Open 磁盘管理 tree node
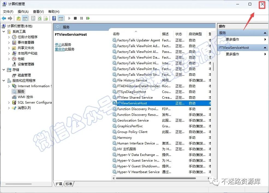This screenshot has width=269, height=193. click(x=24, y=75)
